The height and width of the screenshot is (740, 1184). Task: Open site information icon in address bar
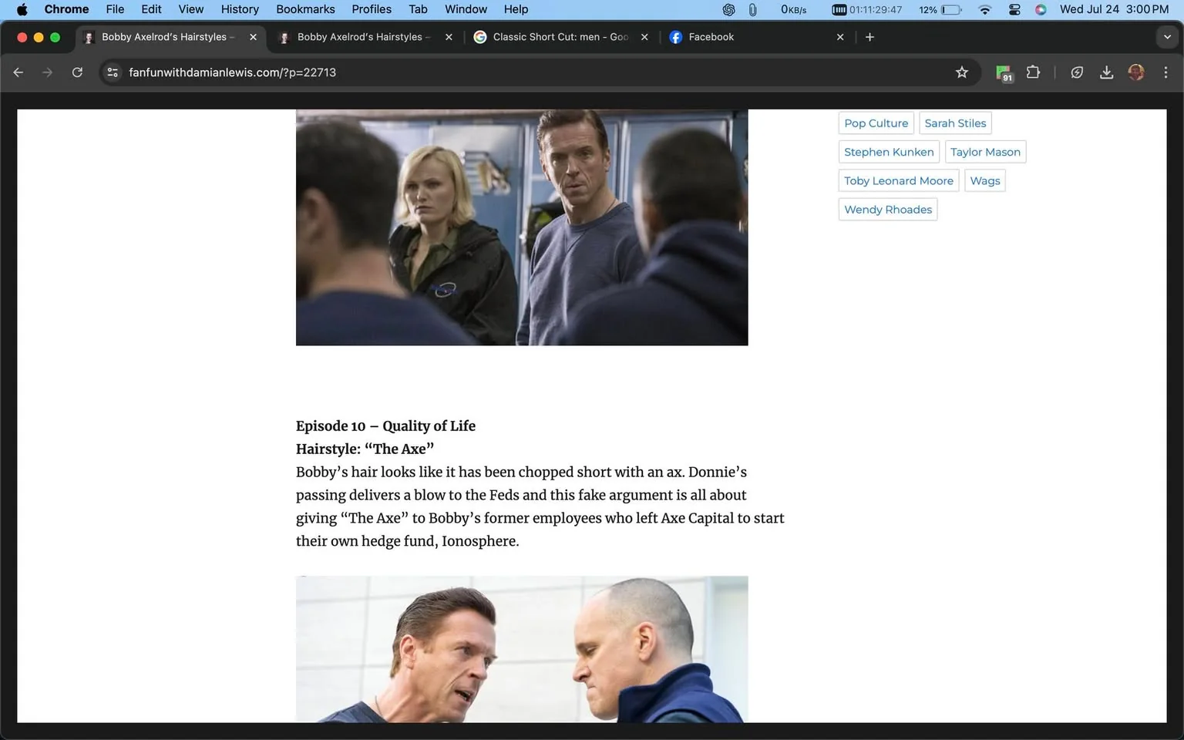[113, 72]
